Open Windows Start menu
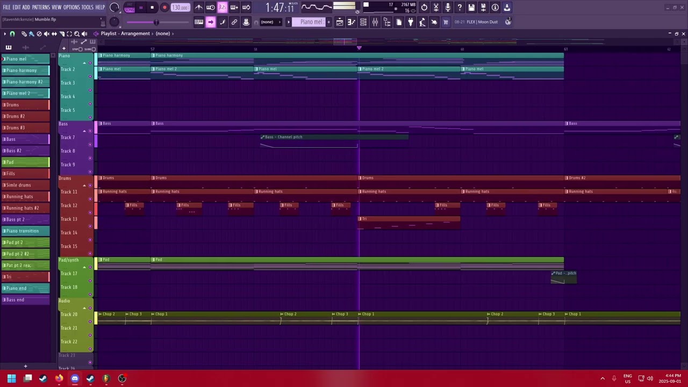The height and width of the screenshot is (387, 688). click(x=11, y=378)
